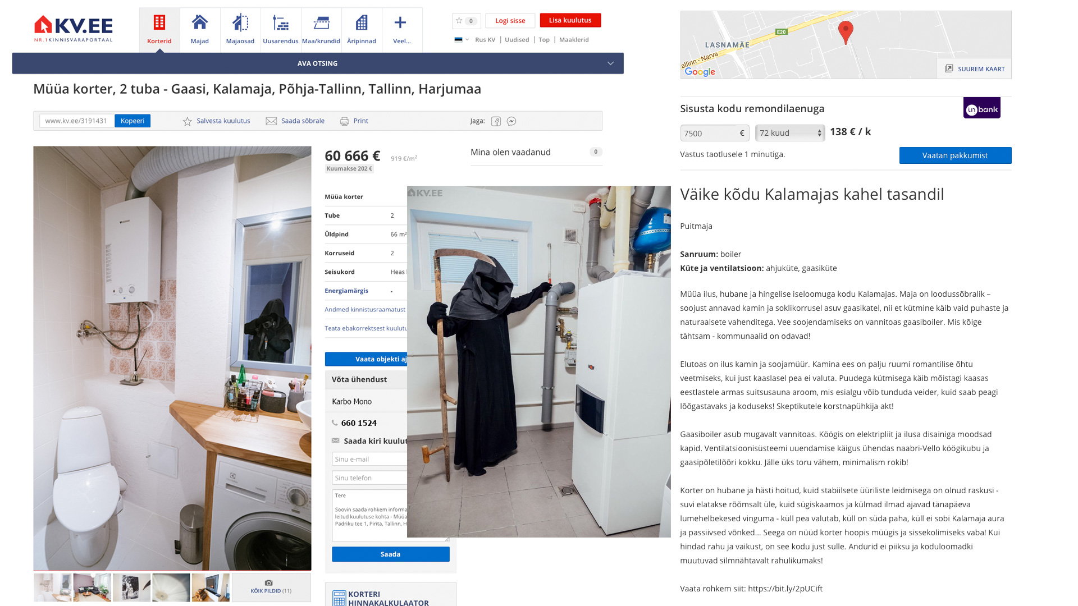Open the Majad houses category
This screenshot has width=1078, height=606.
coord(200,29)
